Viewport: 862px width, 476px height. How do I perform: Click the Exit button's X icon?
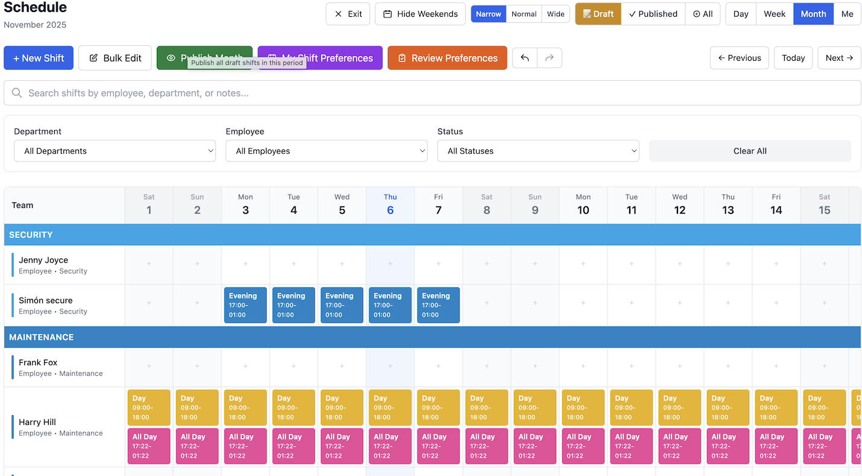338,14
